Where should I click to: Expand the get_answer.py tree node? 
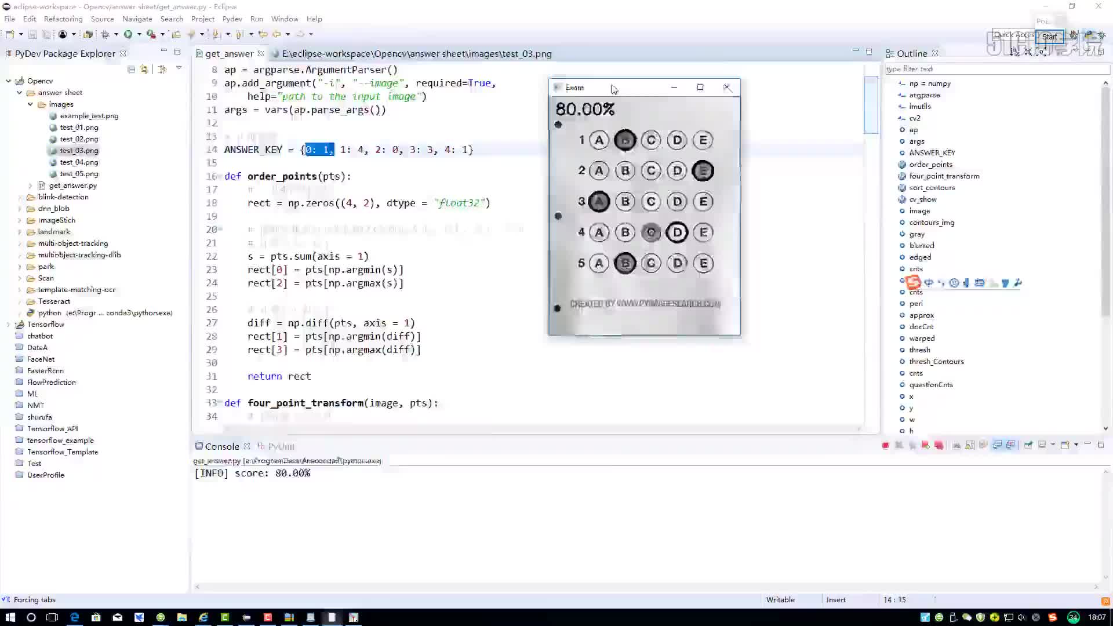30,185
